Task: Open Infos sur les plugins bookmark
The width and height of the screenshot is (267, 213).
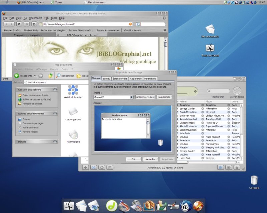Action: coord(53,30)
